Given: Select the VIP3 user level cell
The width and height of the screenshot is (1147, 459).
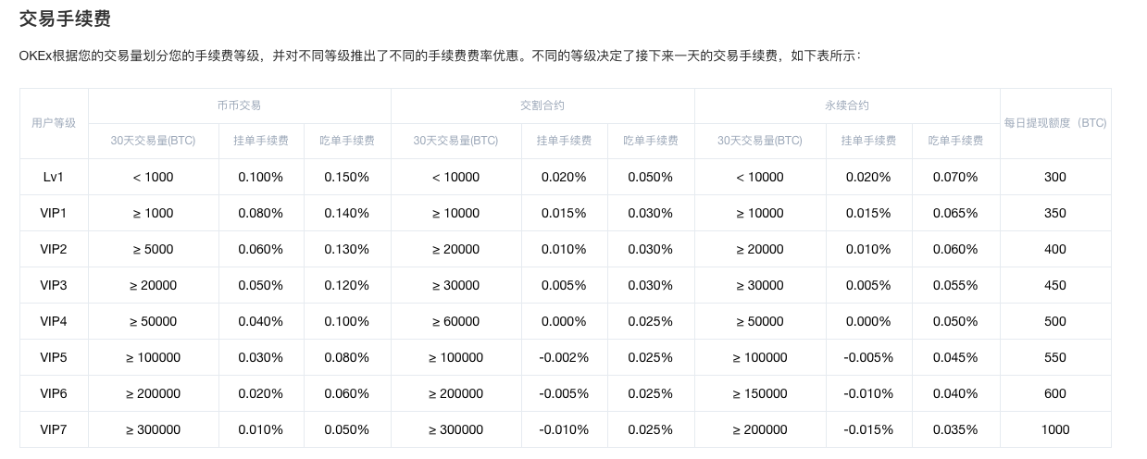Looking at the screenshot, I should click(54, 285).
